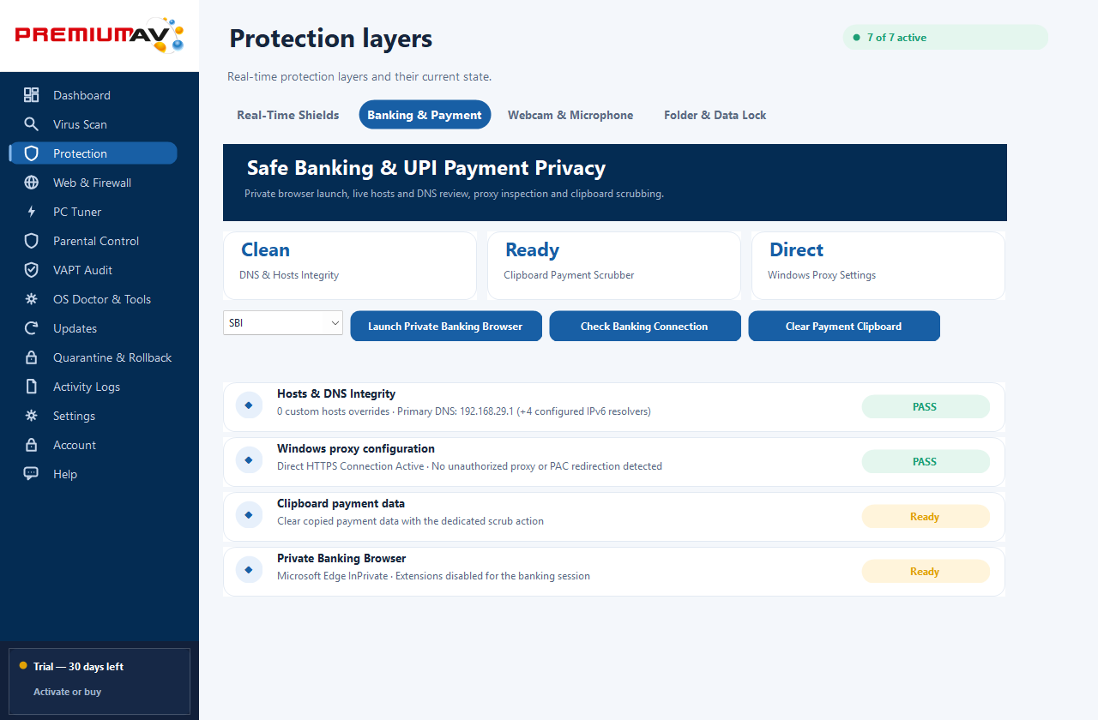The width and height of the screenshot is (1098, 720).
Task: Click the PC Tuner lightning bolt icon
Action: [31, 212]
